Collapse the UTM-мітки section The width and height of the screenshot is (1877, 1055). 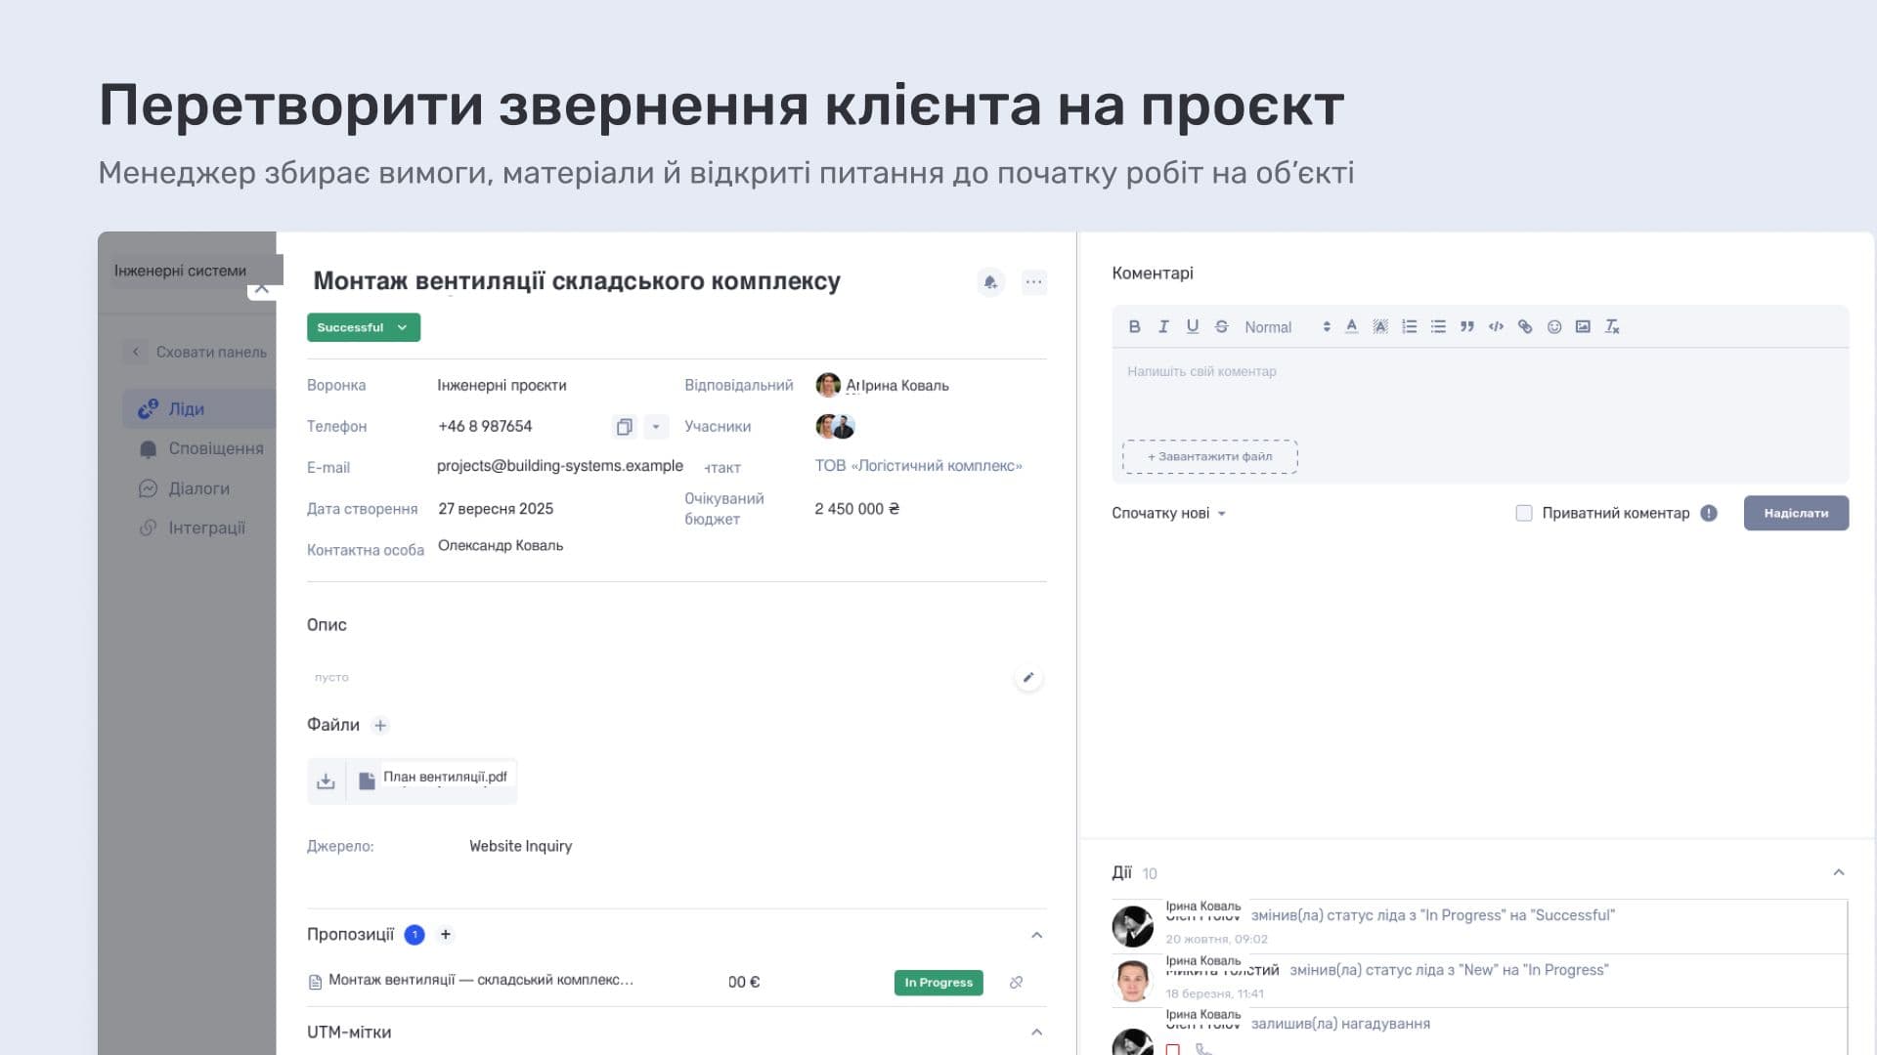tap(1036, 1033)
